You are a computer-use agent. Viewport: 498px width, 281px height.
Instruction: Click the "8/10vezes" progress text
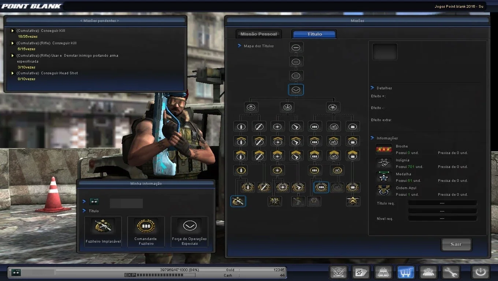click(x=26, y=79)
